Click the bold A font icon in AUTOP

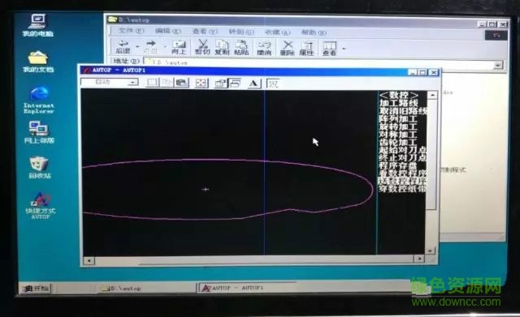pyautogui.click(x=254, y=84)
